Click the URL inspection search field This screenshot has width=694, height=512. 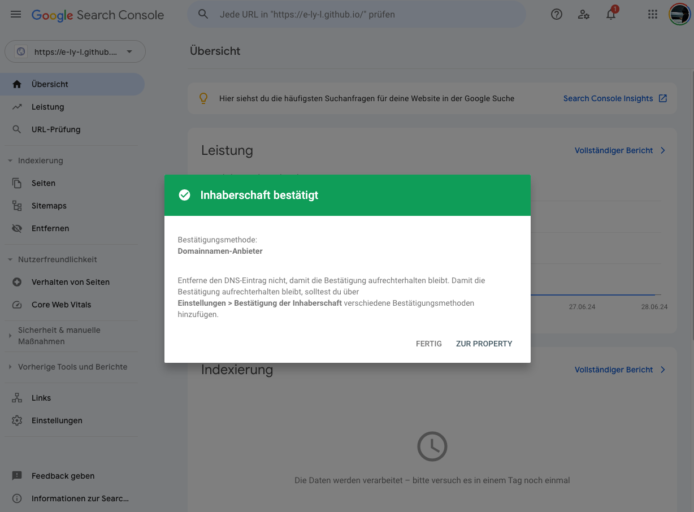click(362, 15)
